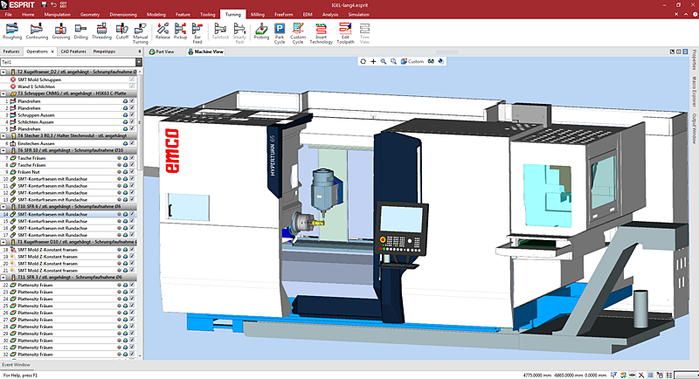
Task: Click the Steady Rest icon
Action: point(239,34)
